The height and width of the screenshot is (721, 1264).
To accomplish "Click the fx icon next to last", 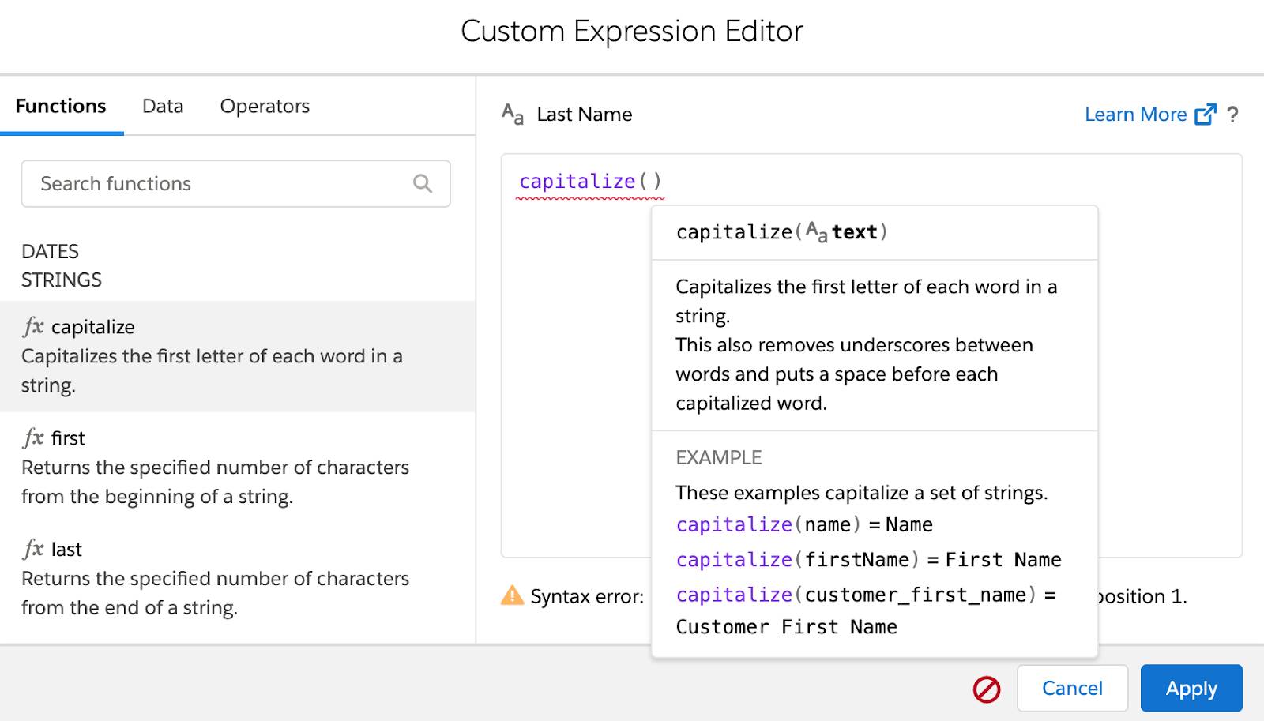I will click(x=33, y=549).
